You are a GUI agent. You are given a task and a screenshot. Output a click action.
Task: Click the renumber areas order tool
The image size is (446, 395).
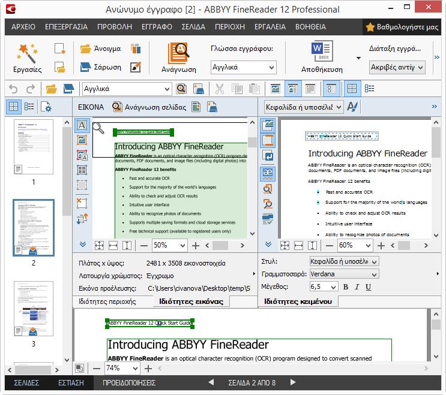[x=82, y=218]
